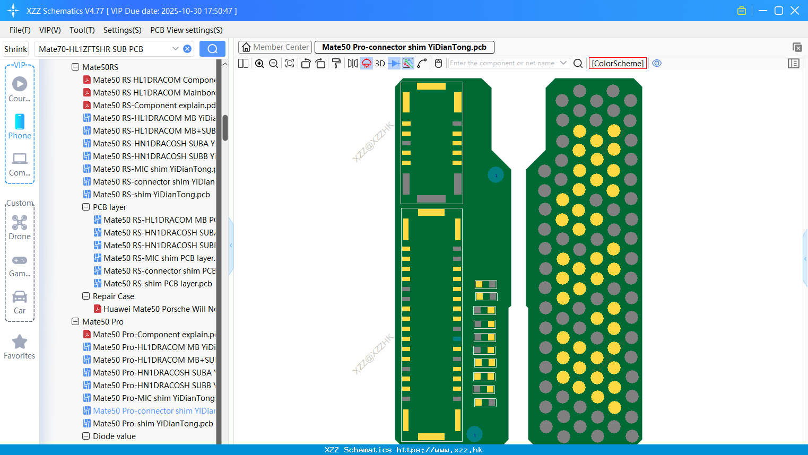Screen dimensions: 808x455
Task: Open Huawei Mate50 Porsche repair case
Action: point(155,309)
